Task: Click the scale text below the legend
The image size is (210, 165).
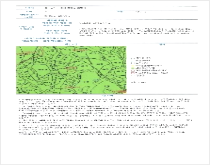Action: click(138, 82)
